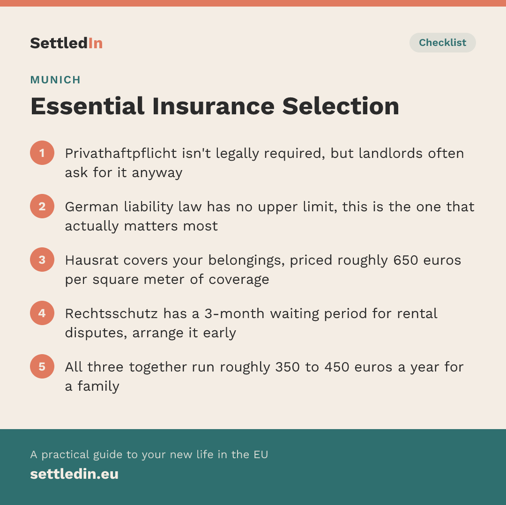506x505 pixels.
Task: Click the Essential Insurance Selection heading
Action: [x=215, y=106]
